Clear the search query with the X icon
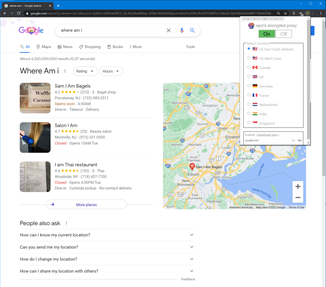The image size is (326, 287). (169, 30)
